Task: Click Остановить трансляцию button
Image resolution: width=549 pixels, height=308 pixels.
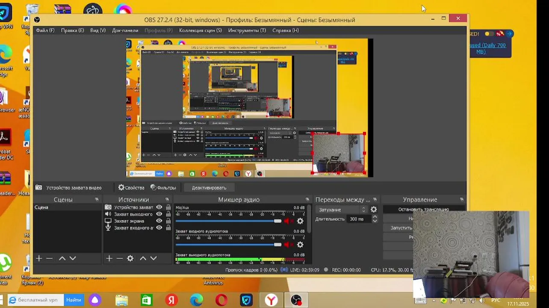Action: tap(423, 210)
